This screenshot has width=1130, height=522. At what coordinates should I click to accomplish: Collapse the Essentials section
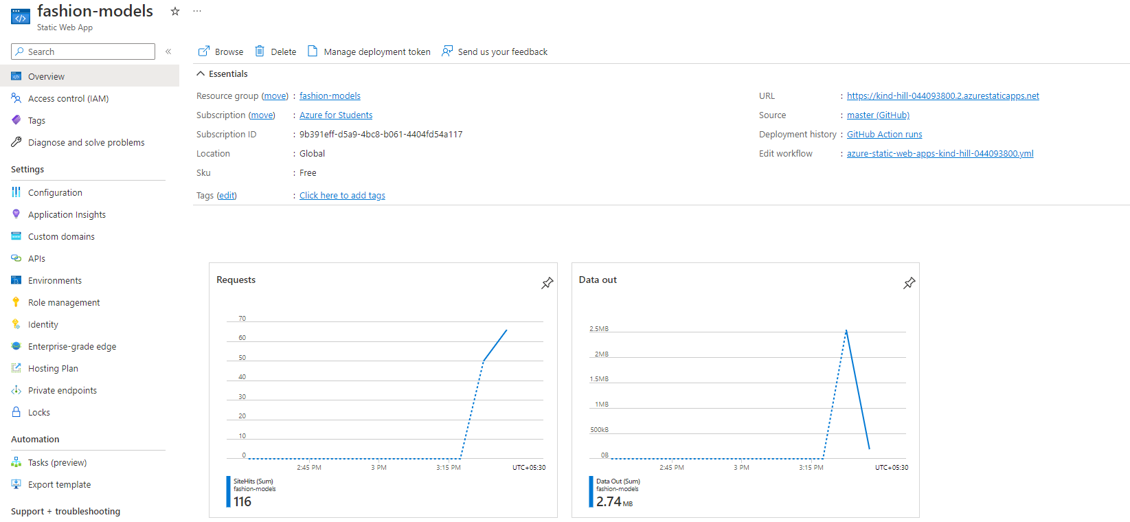[201, 73]
